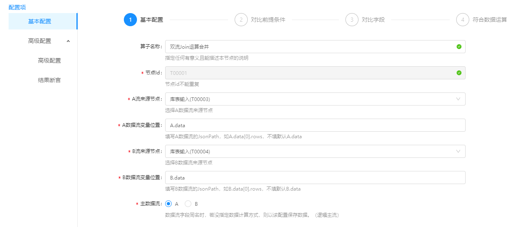Select radio option B for 主数据流
This screenshot has height=227, width=531.
(188, 204)
